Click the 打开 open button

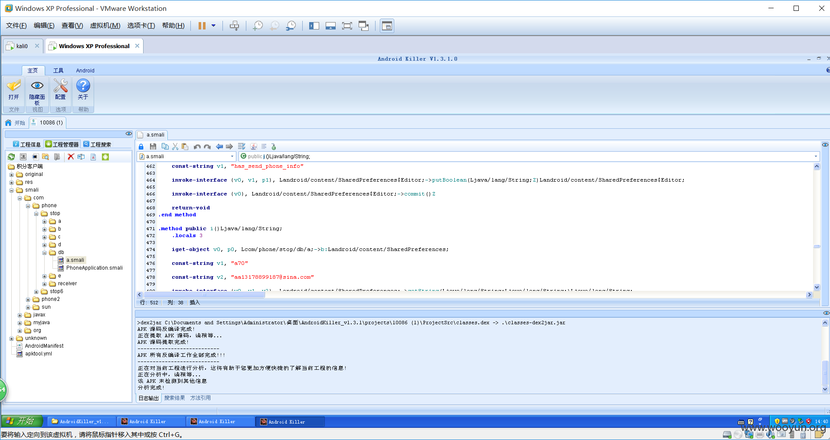(x=14, y=90)
